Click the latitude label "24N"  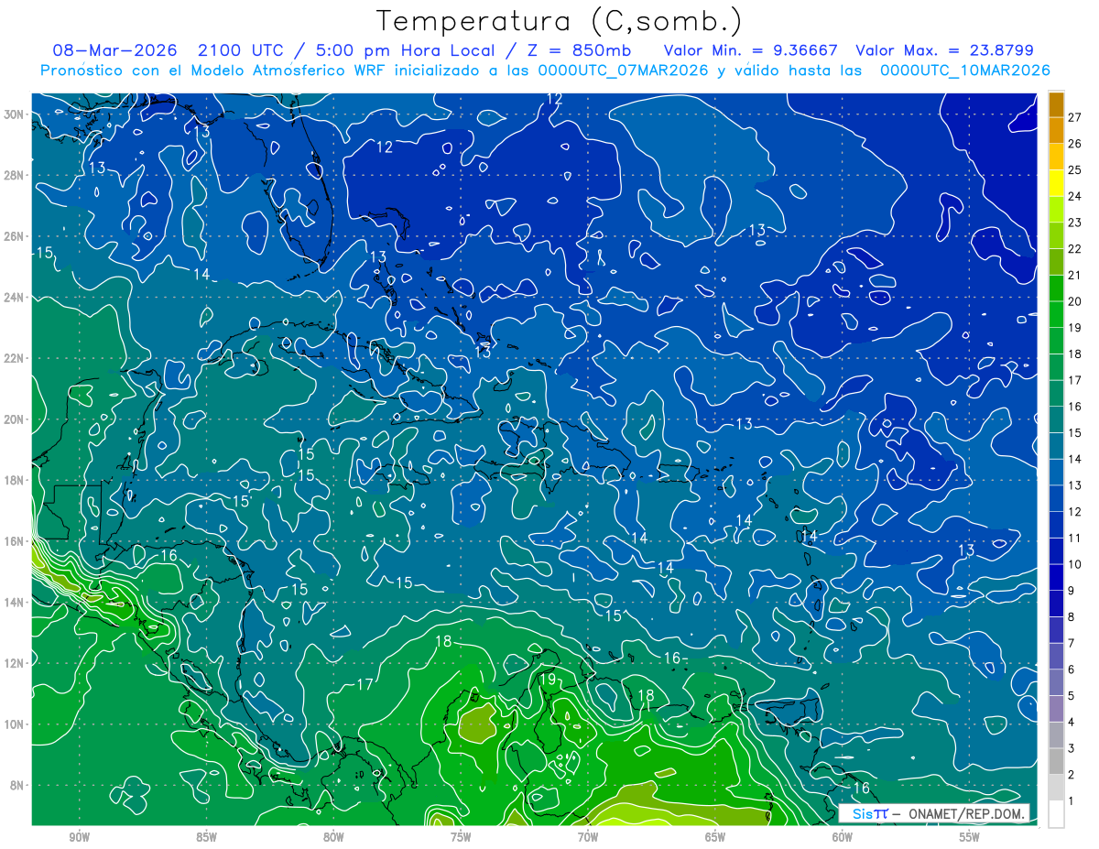tap(13, 298)
